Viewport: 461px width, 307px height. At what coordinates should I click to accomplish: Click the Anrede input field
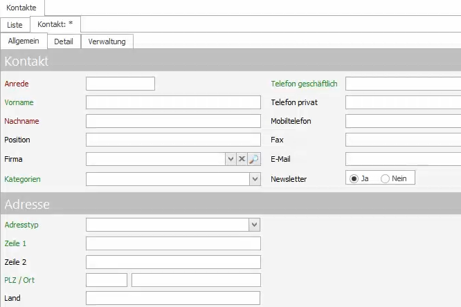[120, 84]
